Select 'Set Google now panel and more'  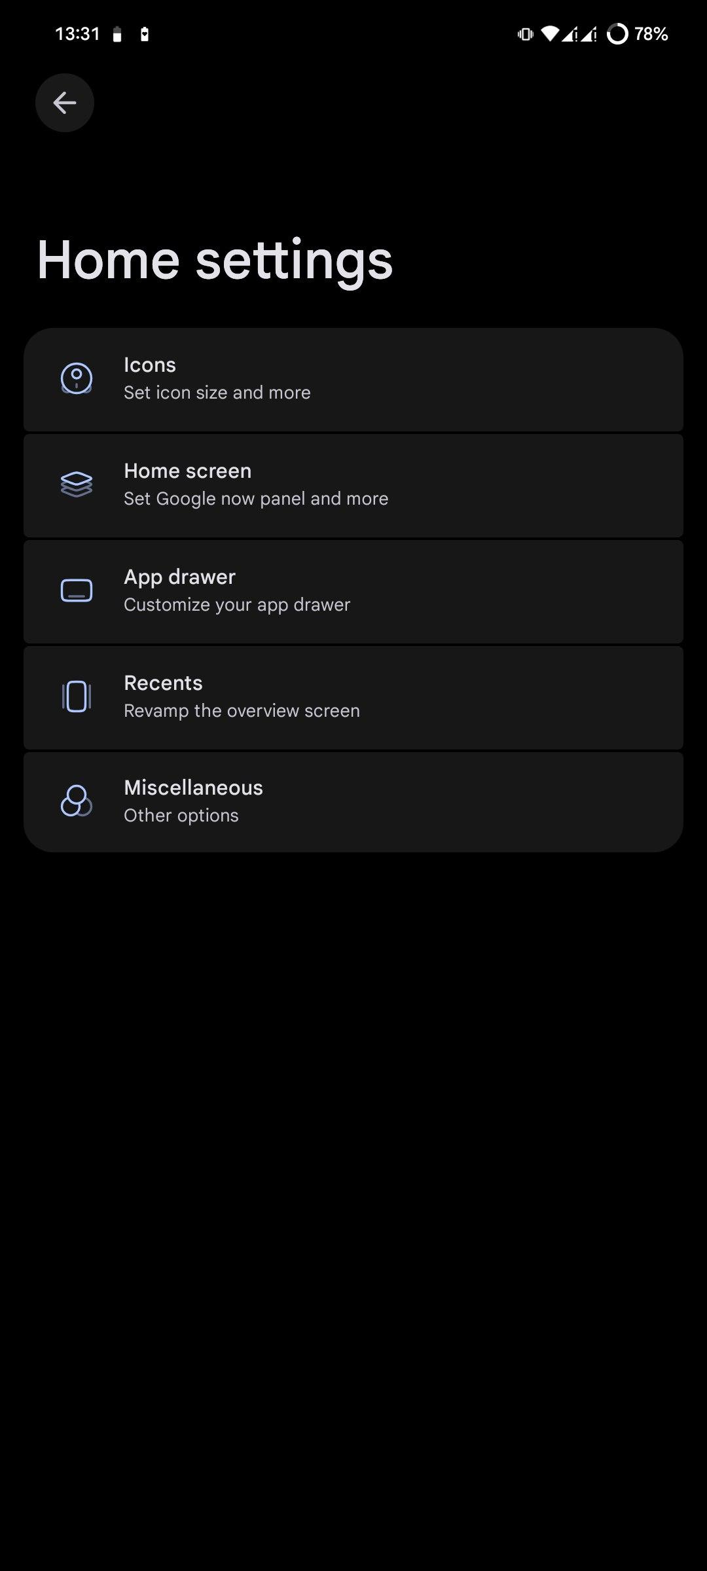tap(256, 499)
